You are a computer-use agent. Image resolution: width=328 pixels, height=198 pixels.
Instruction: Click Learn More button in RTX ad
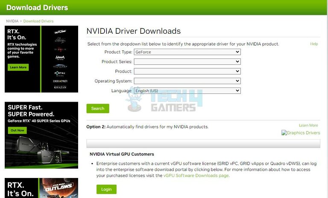18,67
